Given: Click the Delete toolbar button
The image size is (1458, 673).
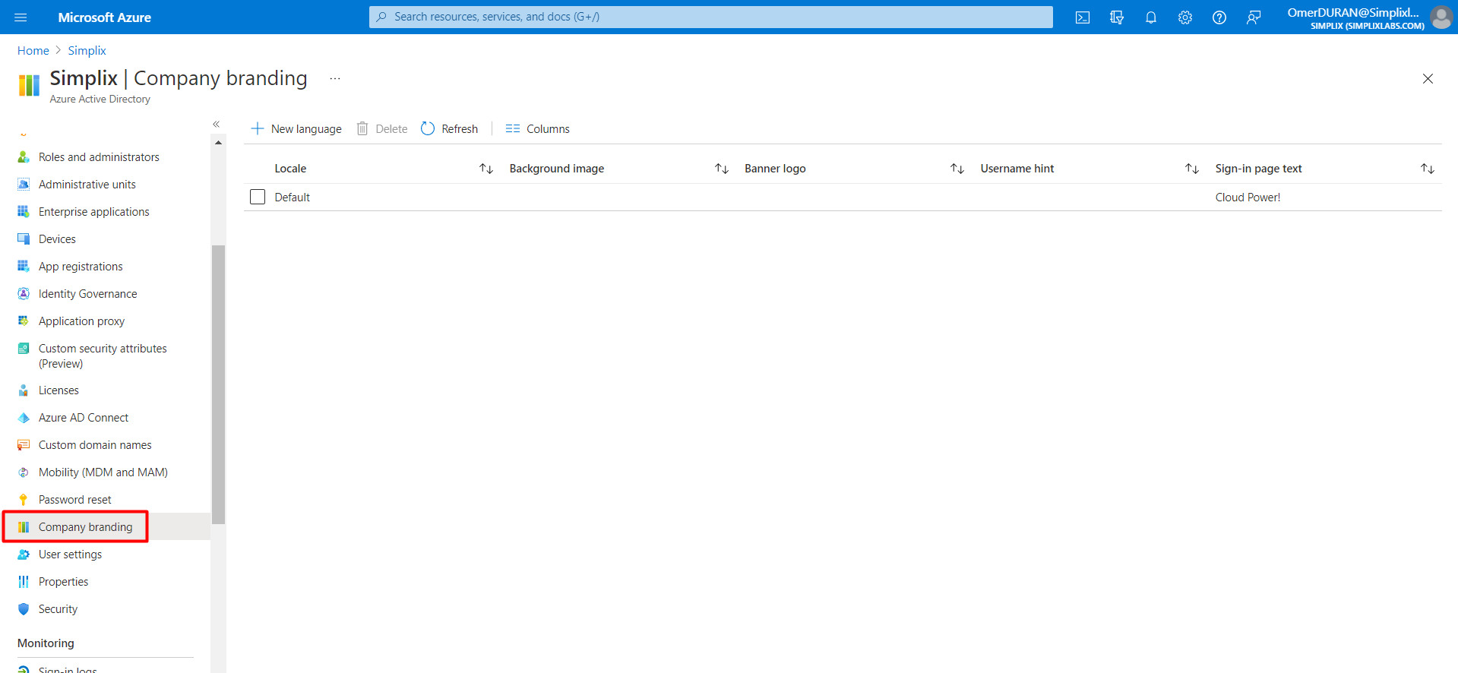Looking at the screenshot, I should click(x=382, y=129).
